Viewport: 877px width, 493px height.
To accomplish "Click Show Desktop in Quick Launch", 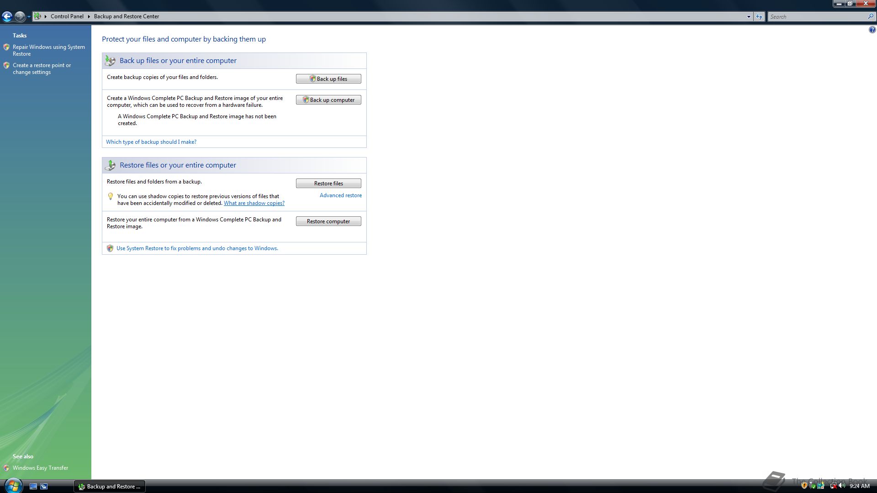I will pos(33,487).
